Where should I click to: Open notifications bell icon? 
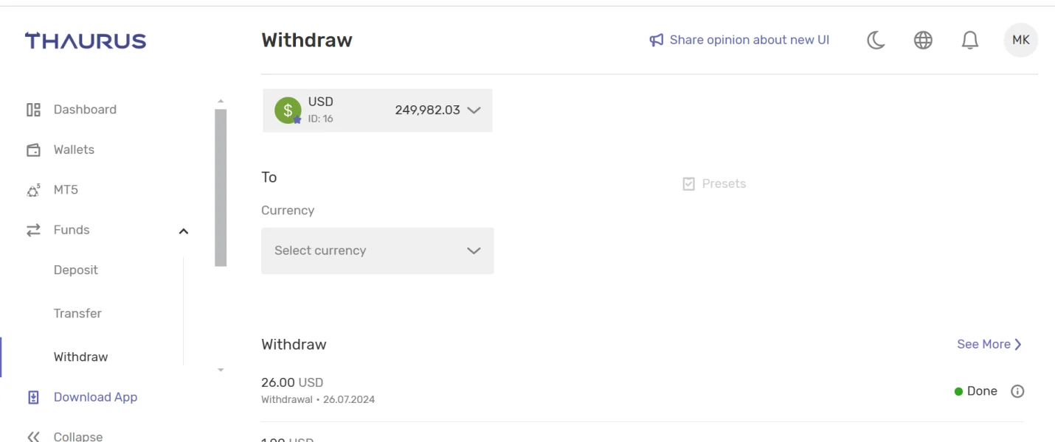tap(970, 41)
